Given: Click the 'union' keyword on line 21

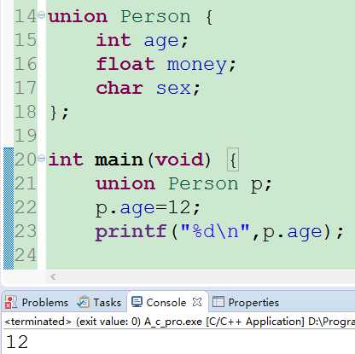Looking at the screenshot, I should pyautogui.click(x=125, y=183).
